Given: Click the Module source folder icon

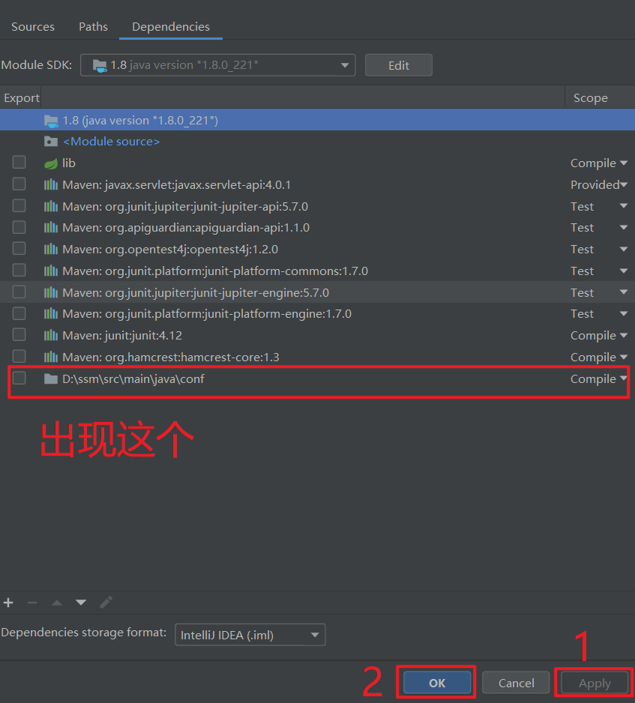Looking at the screenshot, I should [x=49, y=141].
